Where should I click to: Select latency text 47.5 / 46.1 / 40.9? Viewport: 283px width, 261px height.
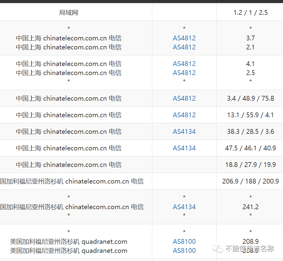tap(250, 148)
